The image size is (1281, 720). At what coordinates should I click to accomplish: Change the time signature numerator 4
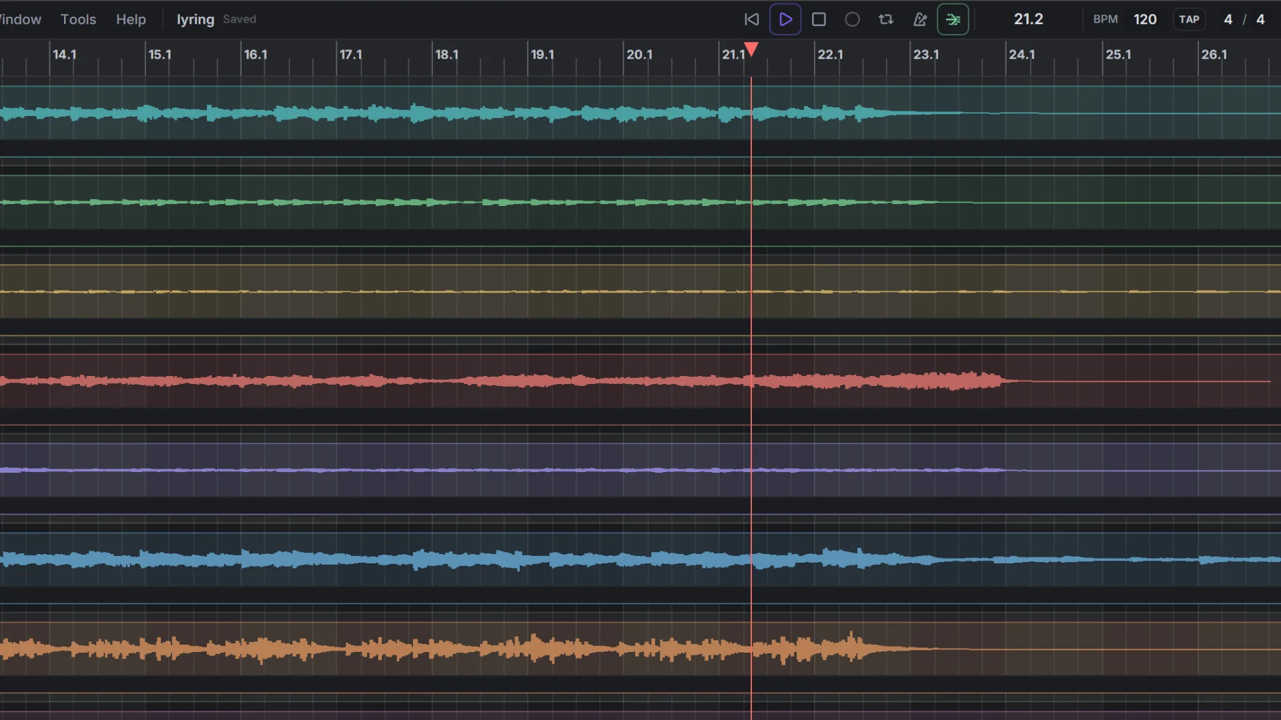click(1228, 19)
